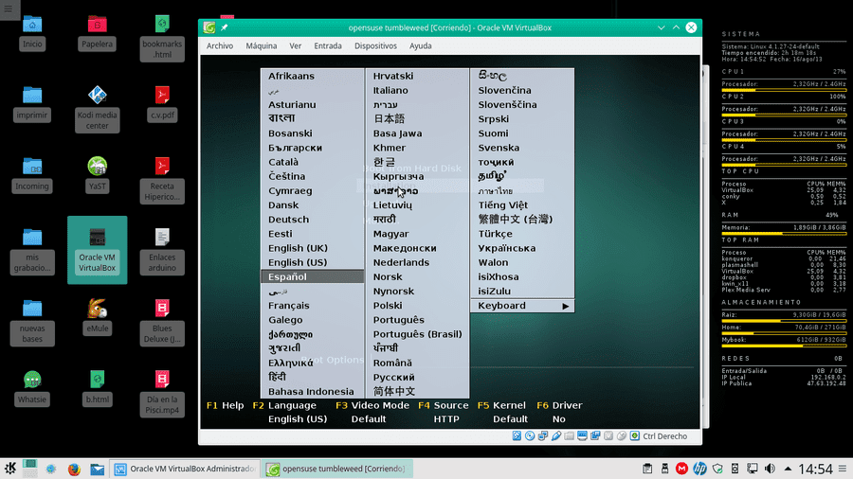Select the eMule desktop icon
Image resolution: width=853 pixels, height=479 pixels.
click(98, 316)
